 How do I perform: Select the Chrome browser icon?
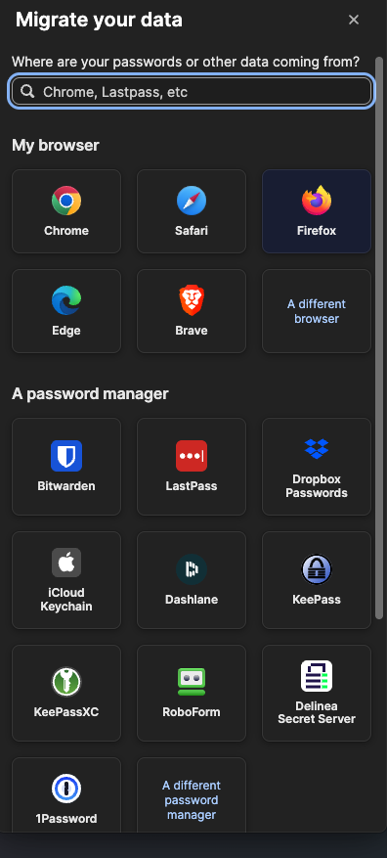(x=66, y=211)
